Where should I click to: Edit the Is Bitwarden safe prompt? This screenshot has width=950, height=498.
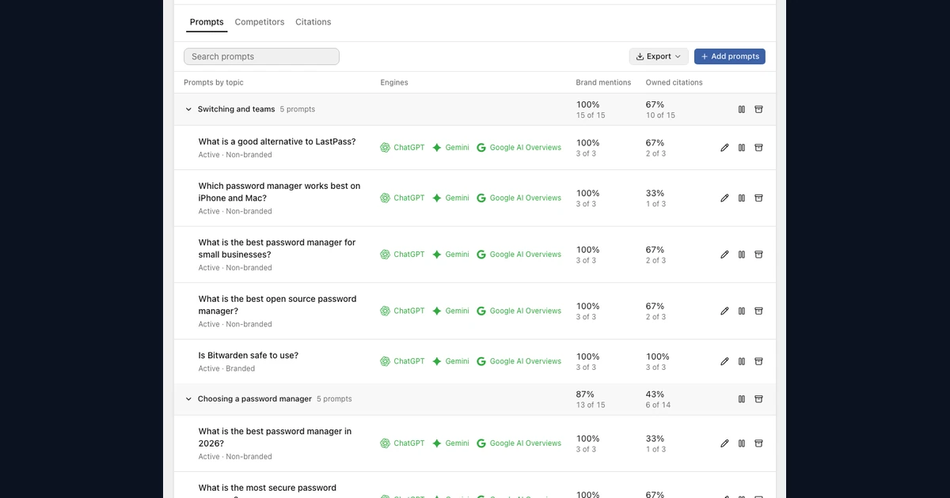tap(724, 361)
